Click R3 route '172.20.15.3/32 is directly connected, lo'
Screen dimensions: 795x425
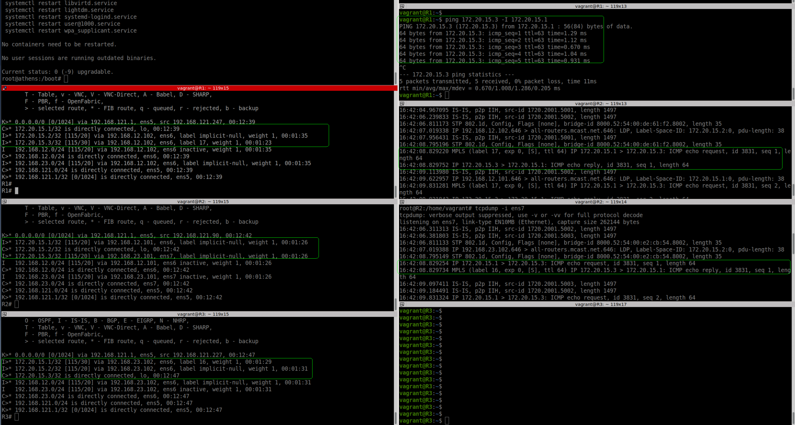point(90,376)
